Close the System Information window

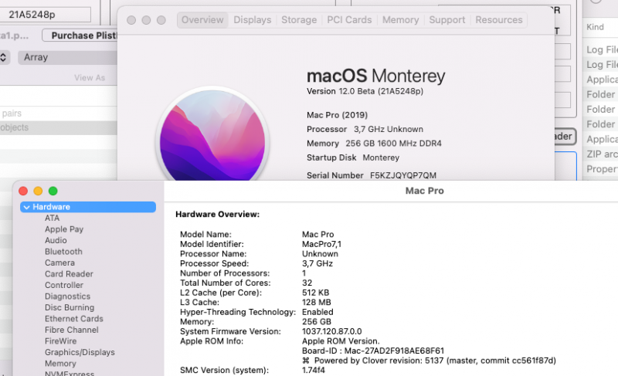[x=23, y=191]
